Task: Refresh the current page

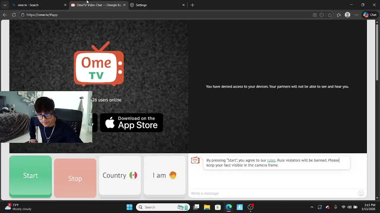Action: click(x=14, y=15)
